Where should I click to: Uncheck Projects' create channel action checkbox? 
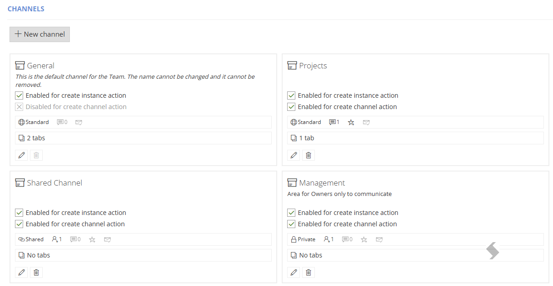pos(291,107)
